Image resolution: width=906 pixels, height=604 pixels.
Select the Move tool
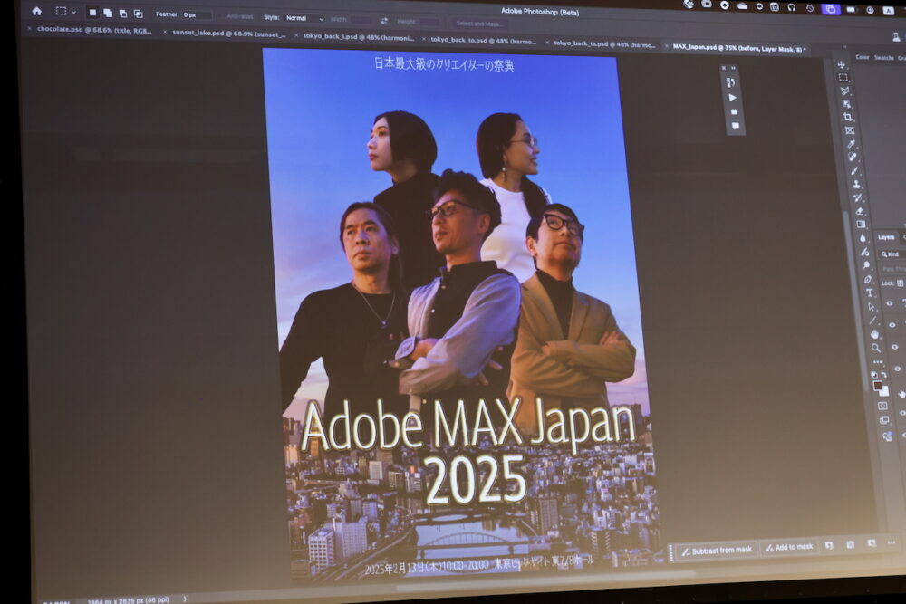pyautogui.click(x=842, y=64)
